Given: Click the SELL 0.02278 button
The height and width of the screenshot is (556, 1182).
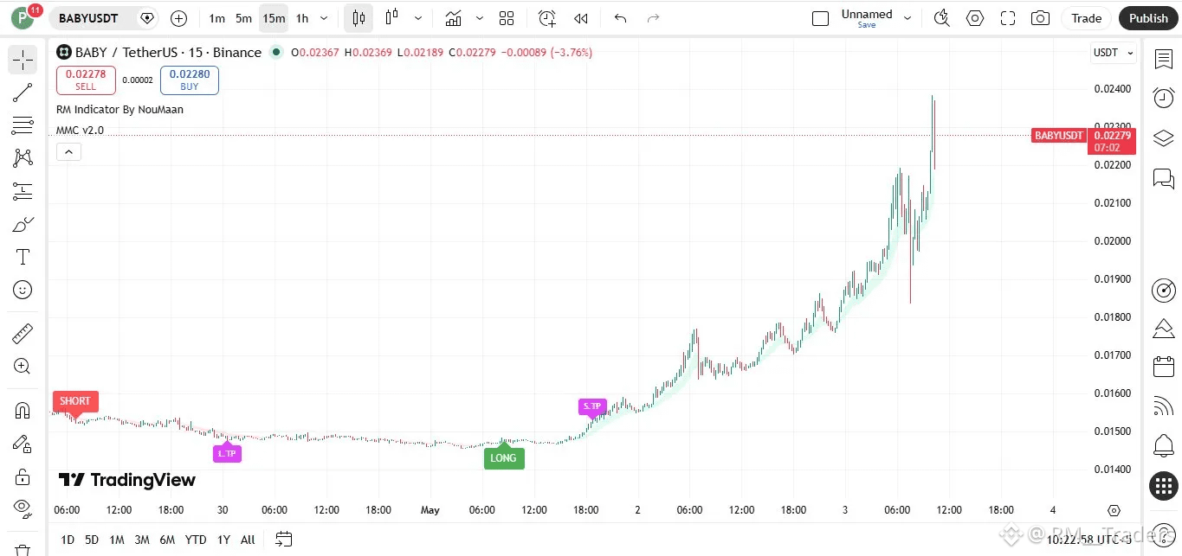Looking at the screenshot, I should click(x=86, y=80).
